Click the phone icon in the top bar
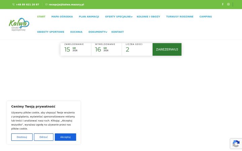This screenshot has height=151, width=242. pos(13,4)
